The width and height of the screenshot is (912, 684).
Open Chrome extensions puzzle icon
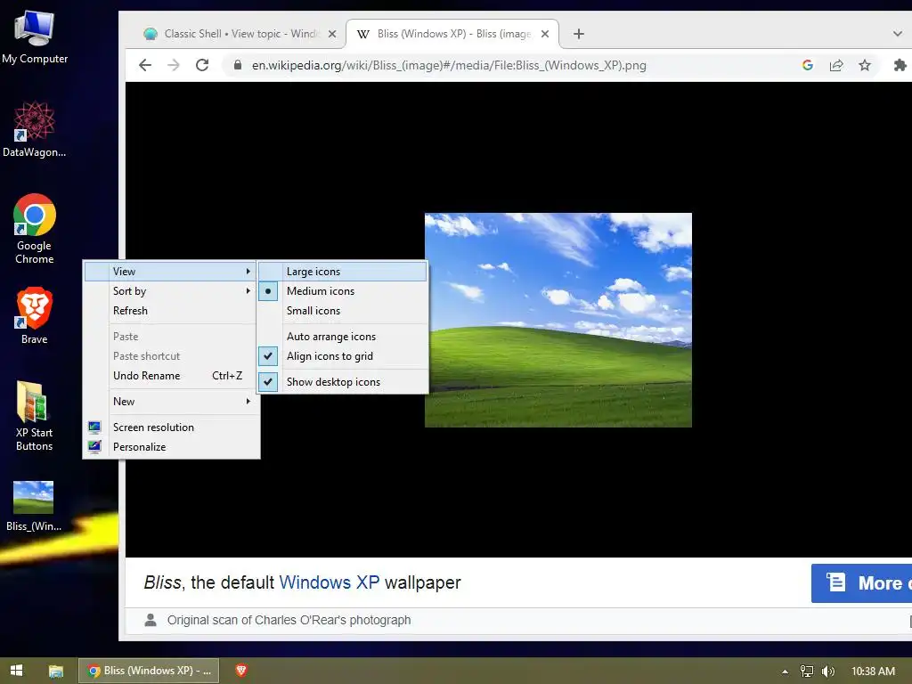(900, 65)
